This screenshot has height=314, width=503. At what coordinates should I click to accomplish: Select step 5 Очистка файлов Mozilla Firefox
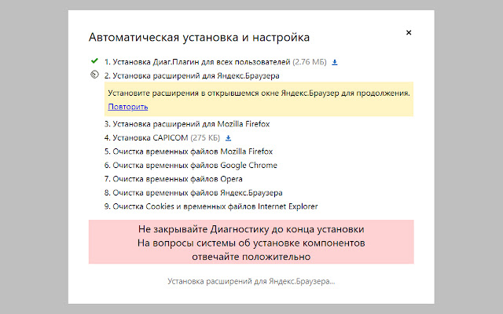click(x=189, y=152)
